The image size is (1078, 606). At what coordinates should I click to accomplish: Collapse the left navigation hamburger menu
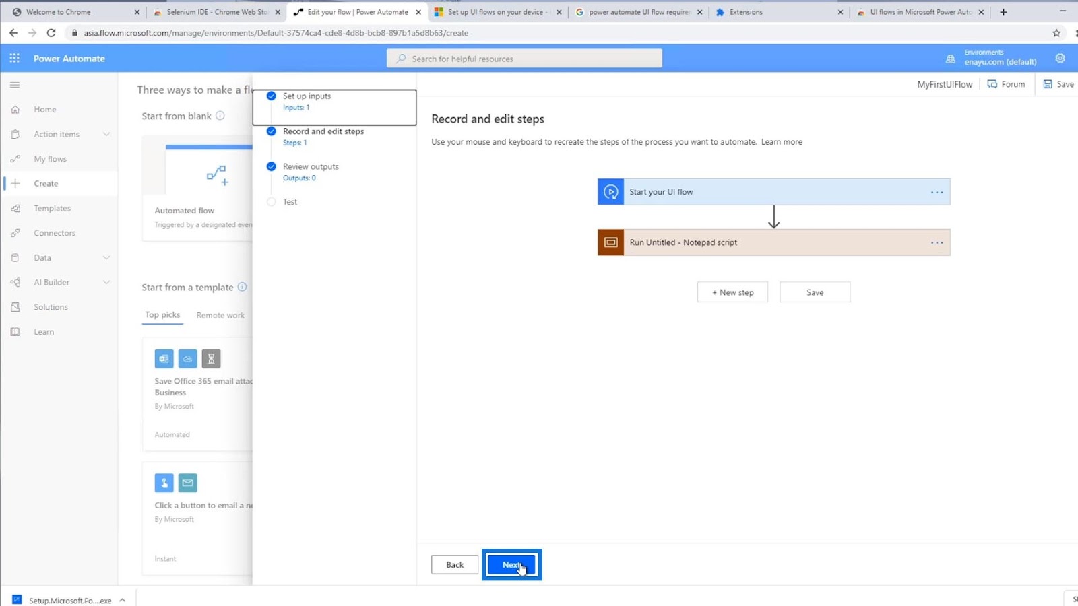click(15, 85)
